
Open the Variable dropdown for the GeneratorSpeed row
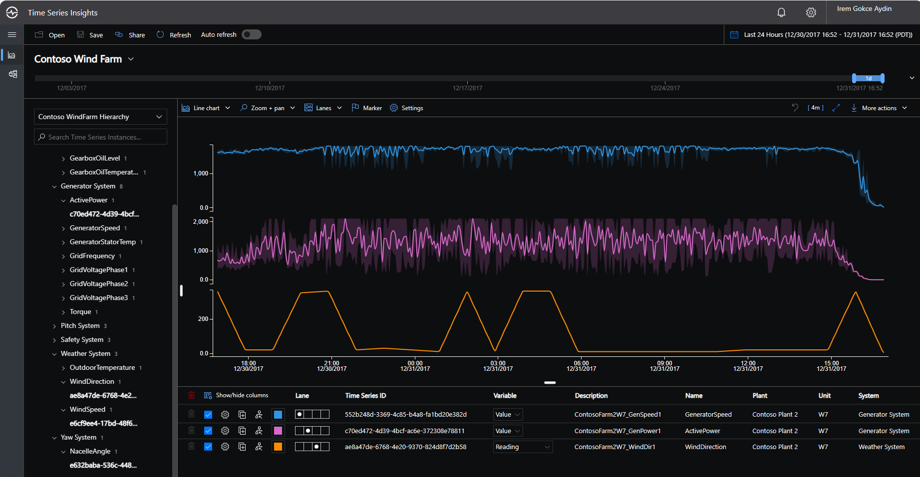point(508,415)
